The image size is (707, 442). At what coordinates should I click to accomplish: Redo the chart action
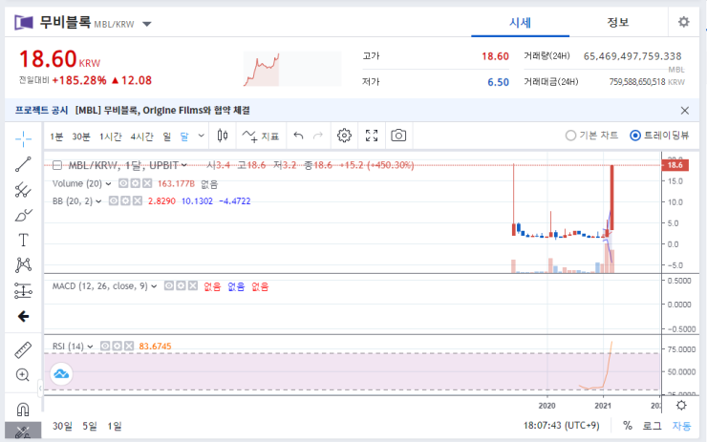tap(318, 136)
